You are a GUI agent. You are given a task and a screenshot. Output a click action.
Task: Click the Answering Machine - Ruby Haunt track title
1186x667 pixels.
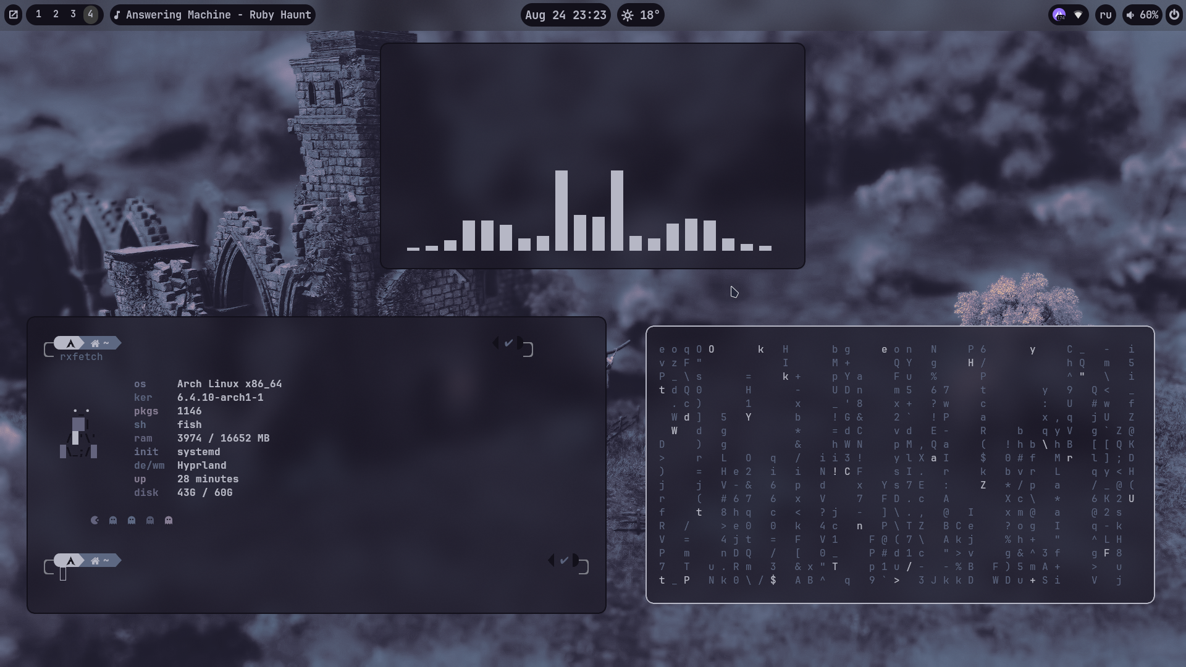point(219,15)
